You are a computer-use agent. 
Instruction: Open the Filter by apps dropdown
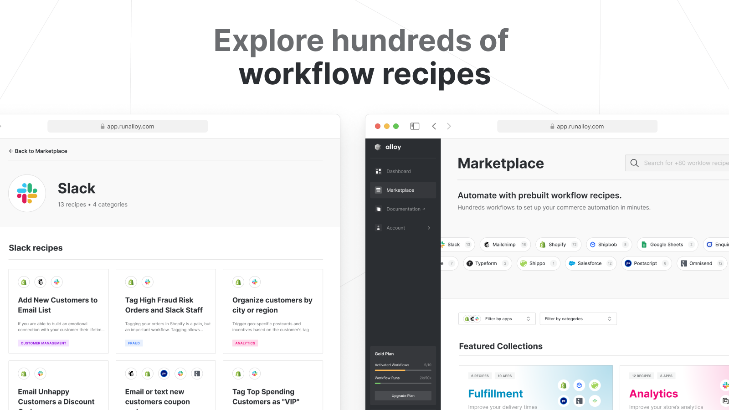coord(497,318)
